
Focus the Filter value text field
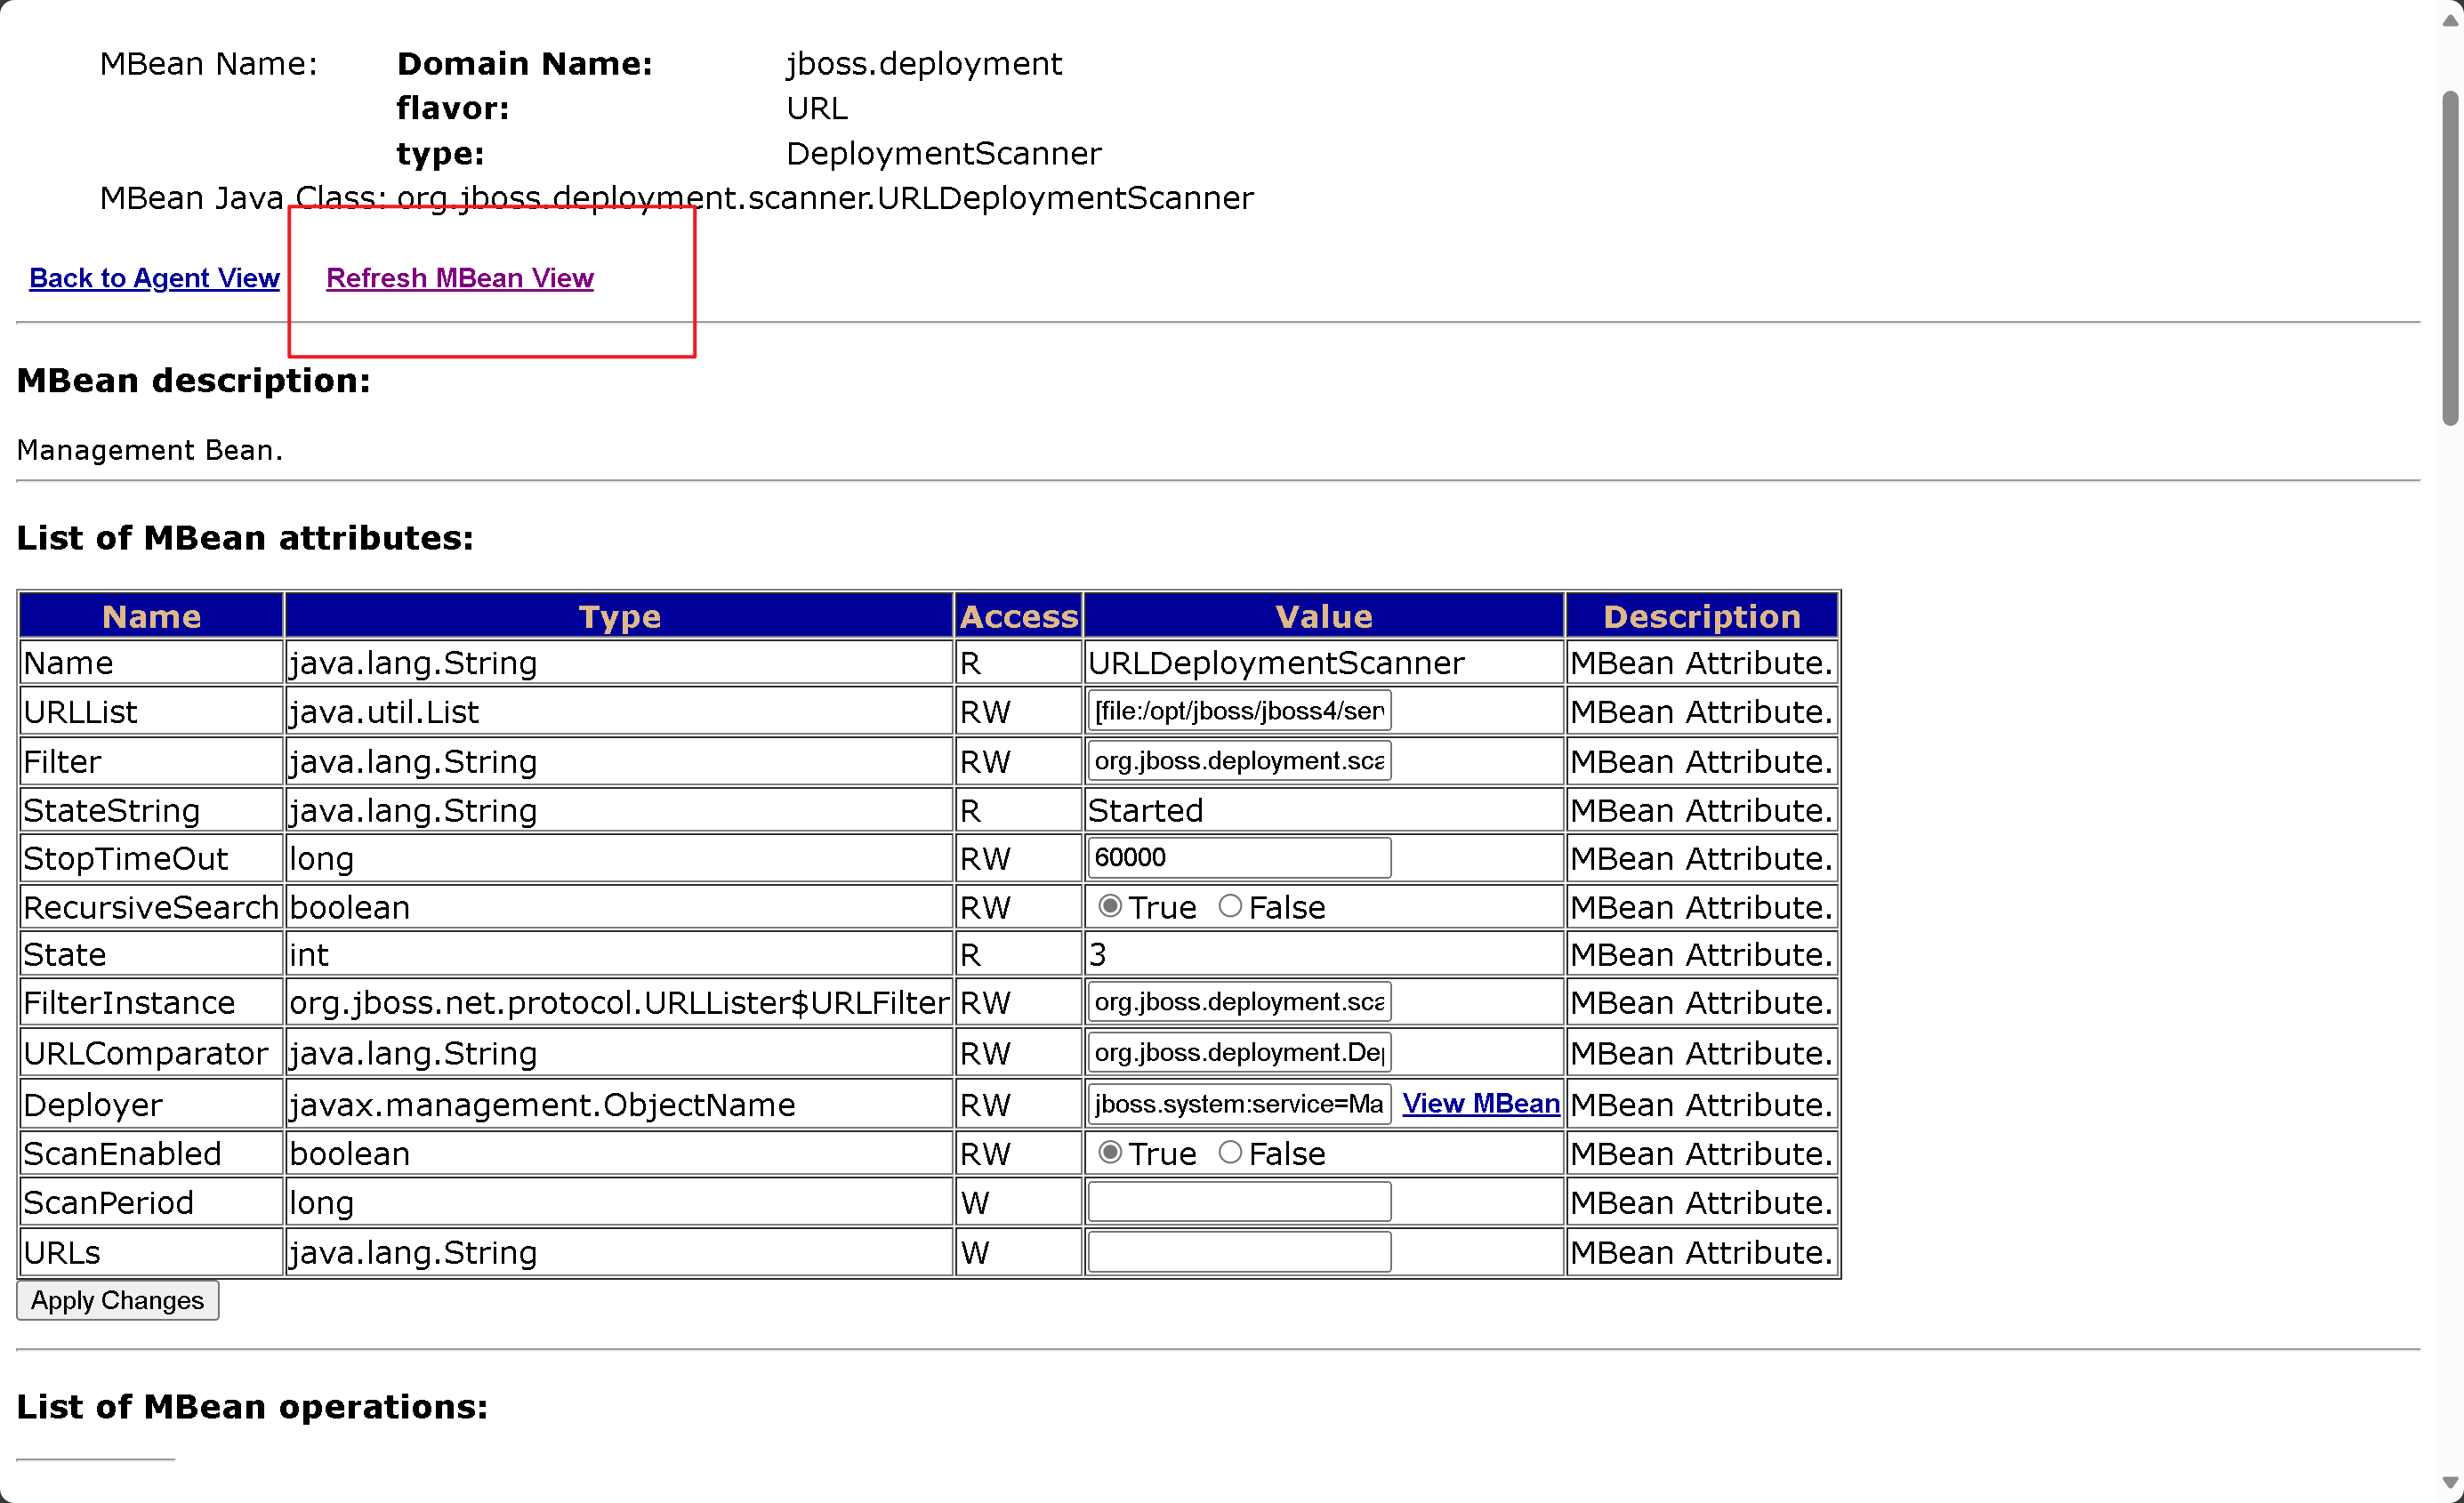point(1238,761)
